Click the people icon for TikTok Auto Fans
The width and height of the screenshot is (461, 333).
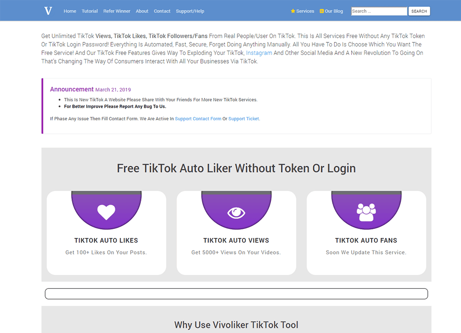coord(366,212)
